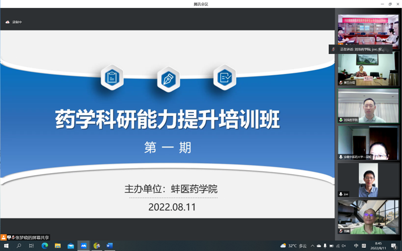Image resolution: width=402 pixels, height=251 pixels.
Task: Click the checklist hexagon icon on slide
Action: click(224, 77)
